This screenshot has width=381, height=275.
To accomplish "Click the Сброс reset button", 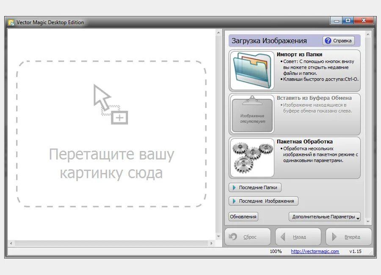I will [248, 236].
